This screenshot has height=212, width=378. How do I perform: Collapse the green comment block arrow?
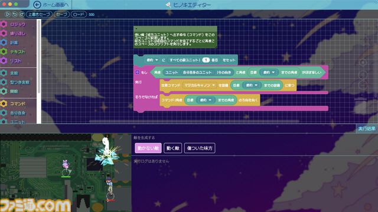pos(136,29)
